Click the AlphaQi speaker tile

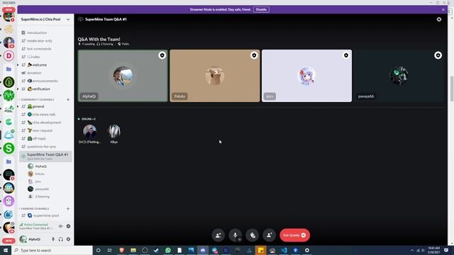[123, 76]
